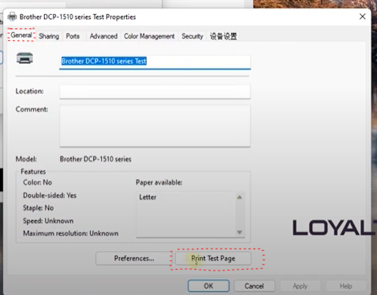The width and height of the screenshot is (377, 295).
Task: Click the Speed: Unknown feature text
Action: pyautogui.click(x=48, y=221)
